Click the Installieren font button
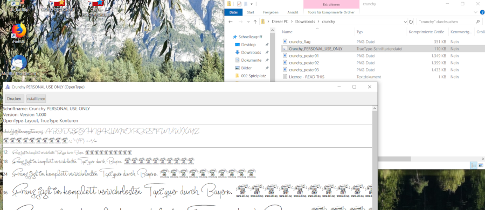 pos(36,99)
